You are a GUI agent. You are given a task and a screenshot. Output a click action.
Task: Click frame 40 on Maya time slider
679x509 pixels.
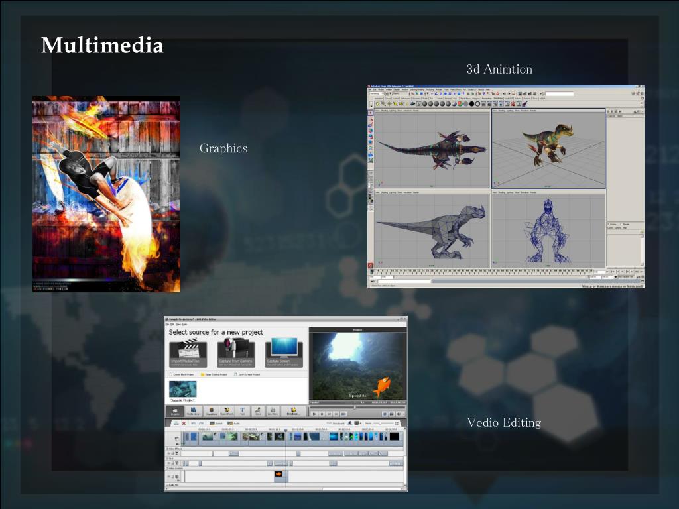coord(459,272)
